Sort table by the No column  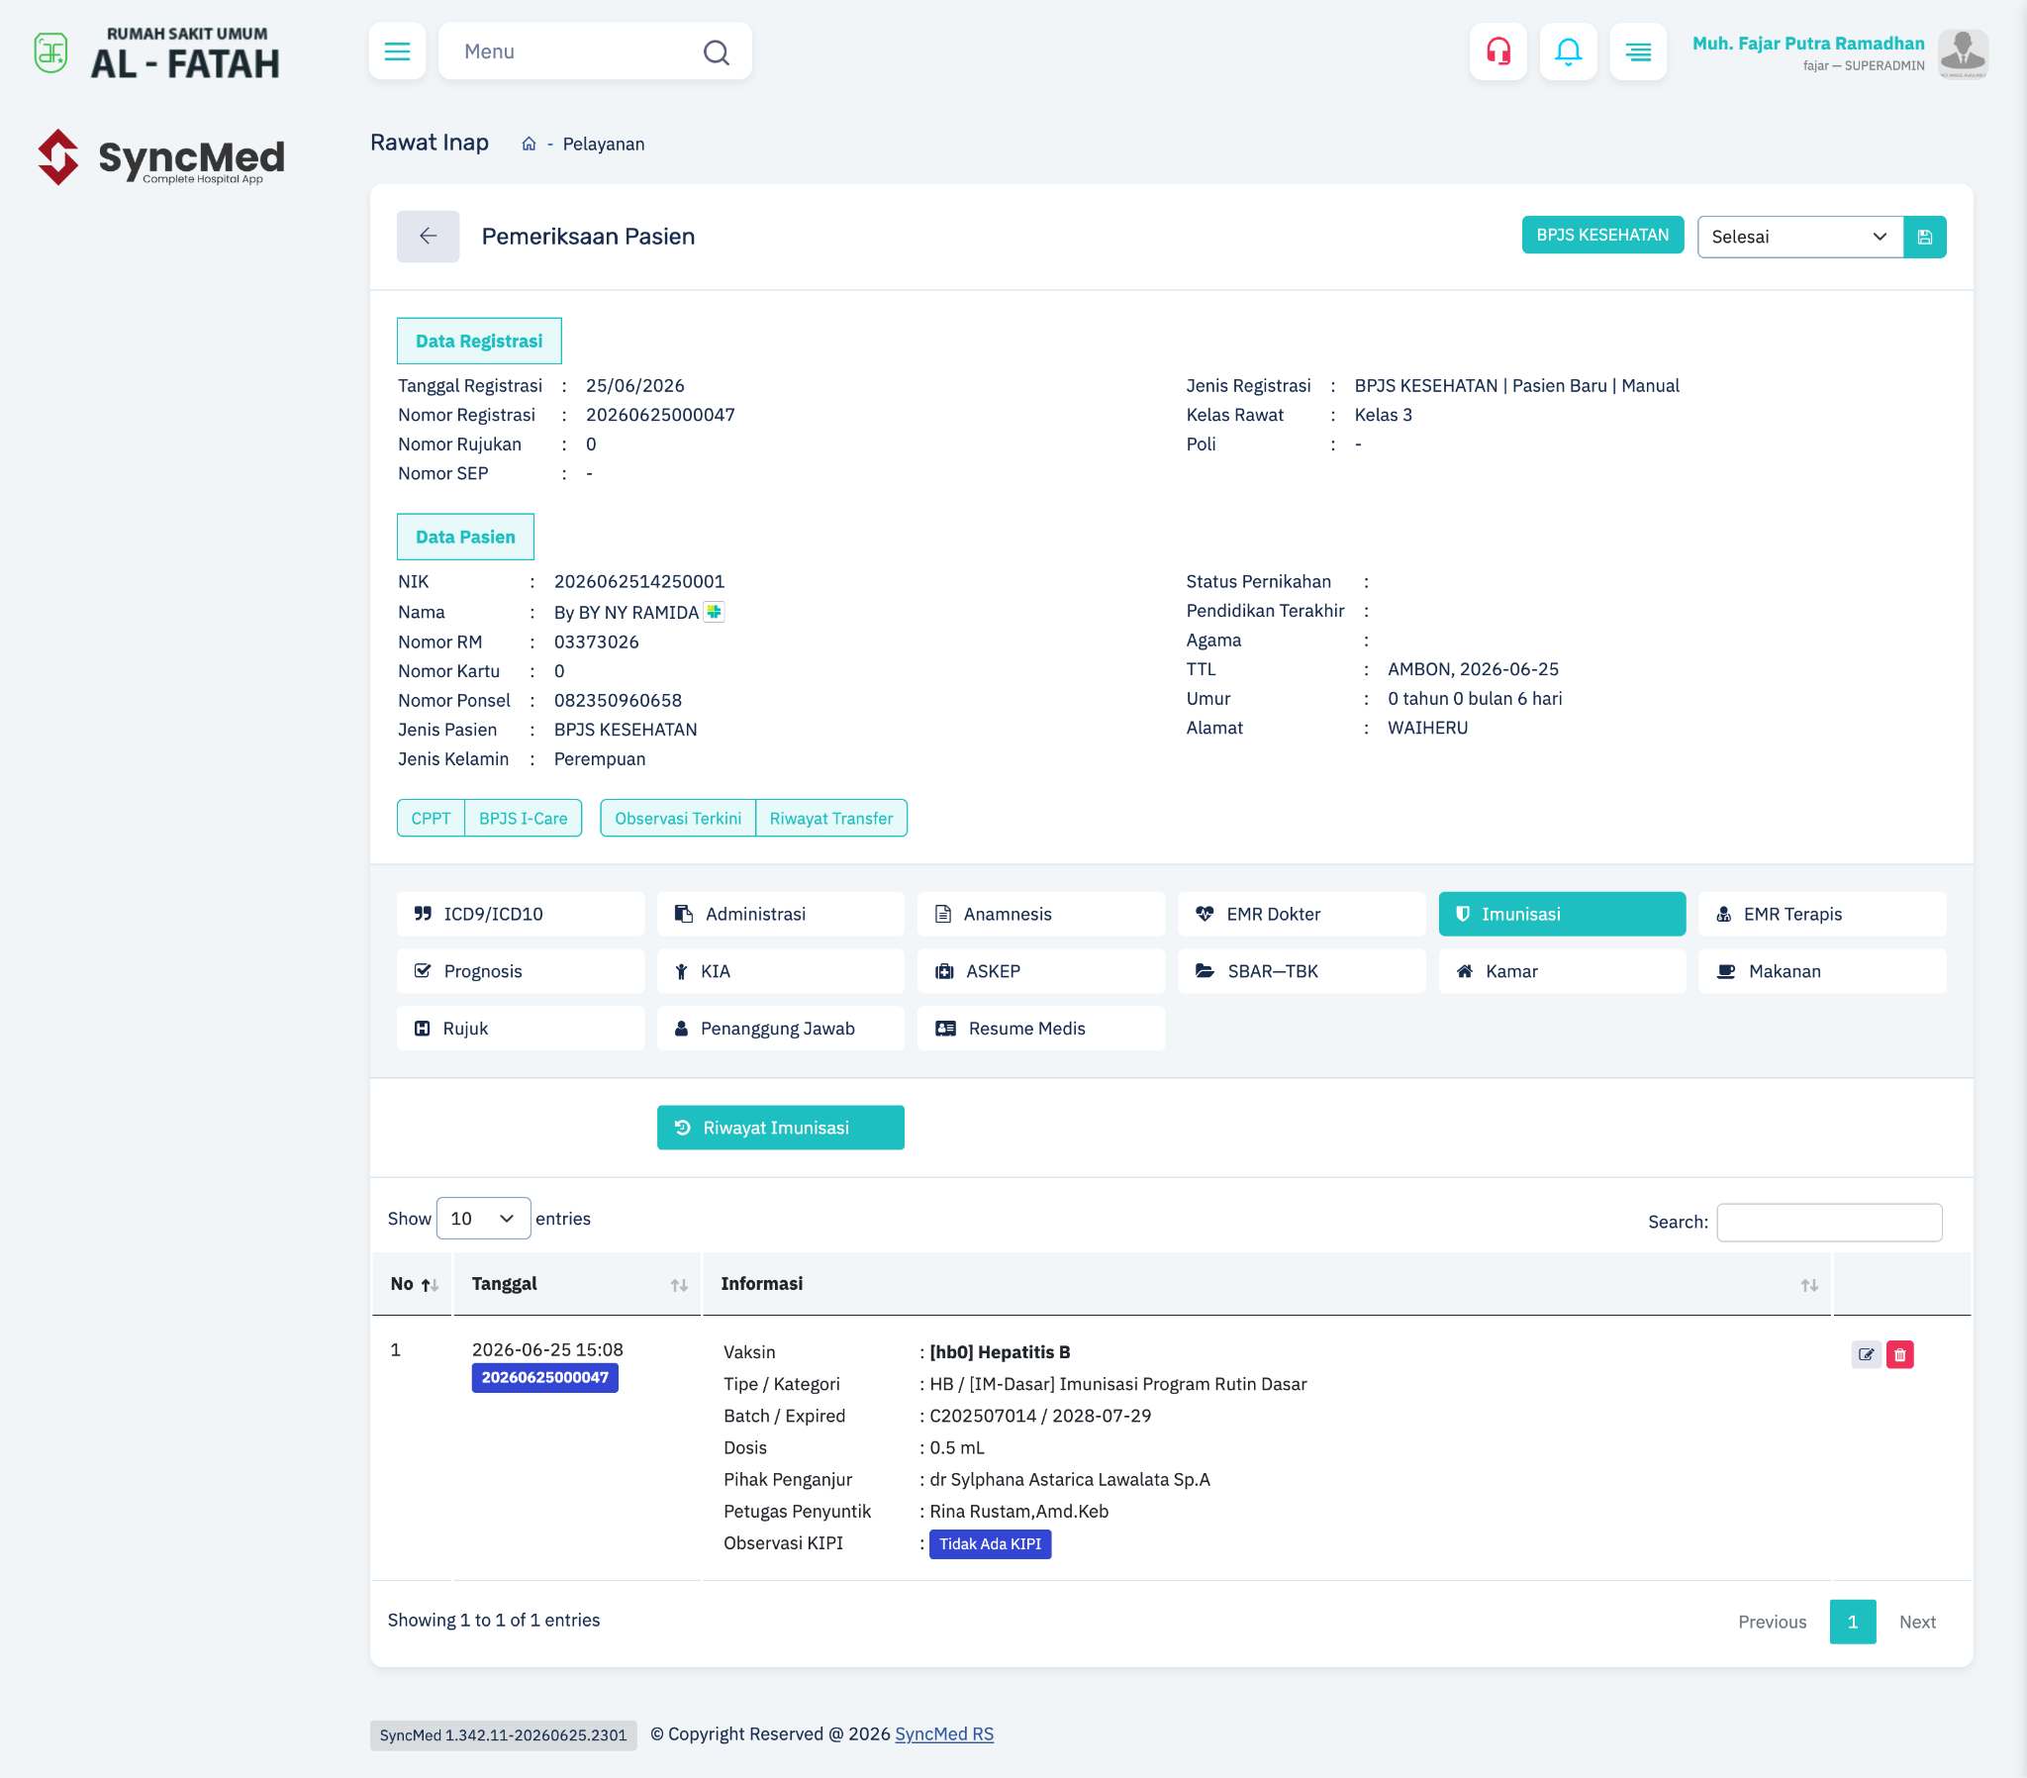(413, 1284)
